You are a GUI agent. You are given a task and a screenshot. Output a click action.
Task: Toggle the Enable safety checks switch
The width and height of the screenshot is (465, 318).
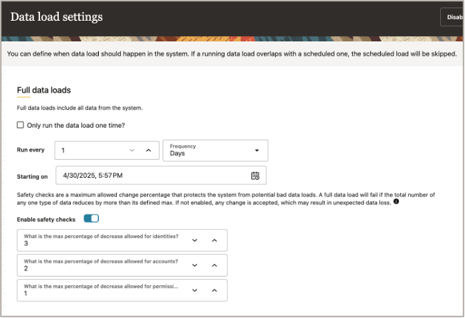[x=91, y=218]
